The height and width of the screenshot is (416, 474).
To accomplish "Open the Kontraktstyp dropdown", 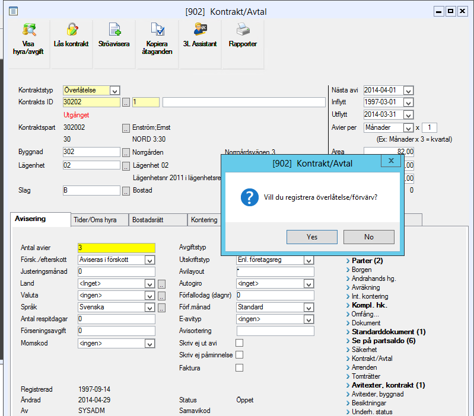I will click(x=114, y=91).
